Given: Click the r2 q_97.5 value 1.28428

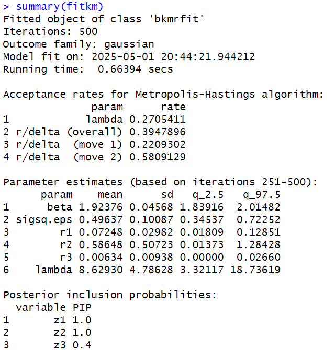Looking at the screenshot, I should (258, 244).
